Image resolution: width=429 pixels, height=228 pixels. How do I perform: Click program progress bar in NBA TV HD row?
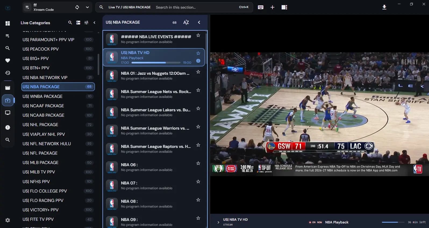pyautogui.click(x=156, y=63)
